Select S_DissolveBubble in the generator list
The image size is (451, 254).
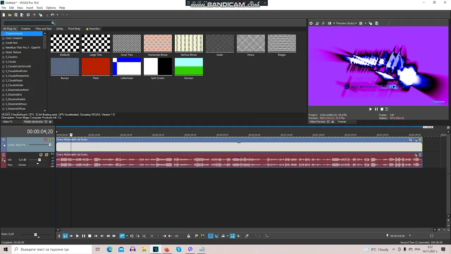(x=16, y=99)
